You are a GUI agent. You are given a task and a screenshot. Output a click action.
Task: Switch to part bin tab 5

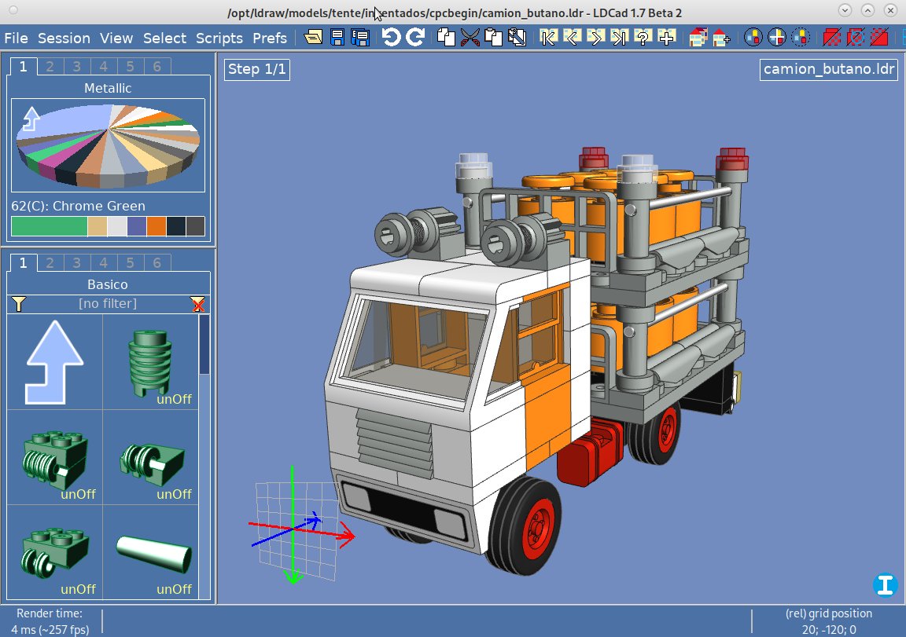click(130, 263)
